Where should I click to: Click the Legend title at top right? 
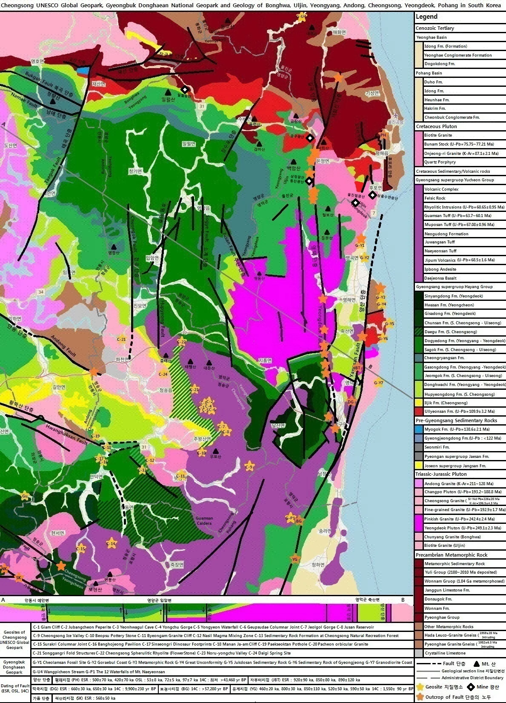(426, 17)
